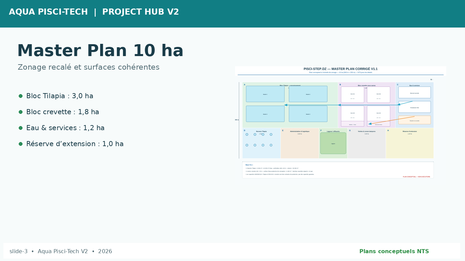Click the header title "AQUA PISCI-TECH | PROJECT HUB V2"
Screen dimensions: 465x261
coord(94,12)
